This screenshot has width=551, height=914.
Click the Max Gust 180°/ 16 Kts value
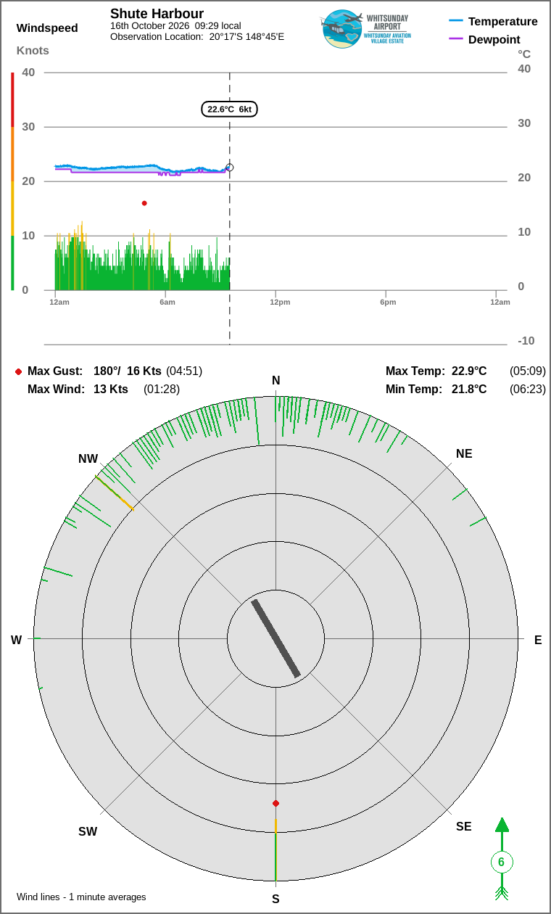128,371
